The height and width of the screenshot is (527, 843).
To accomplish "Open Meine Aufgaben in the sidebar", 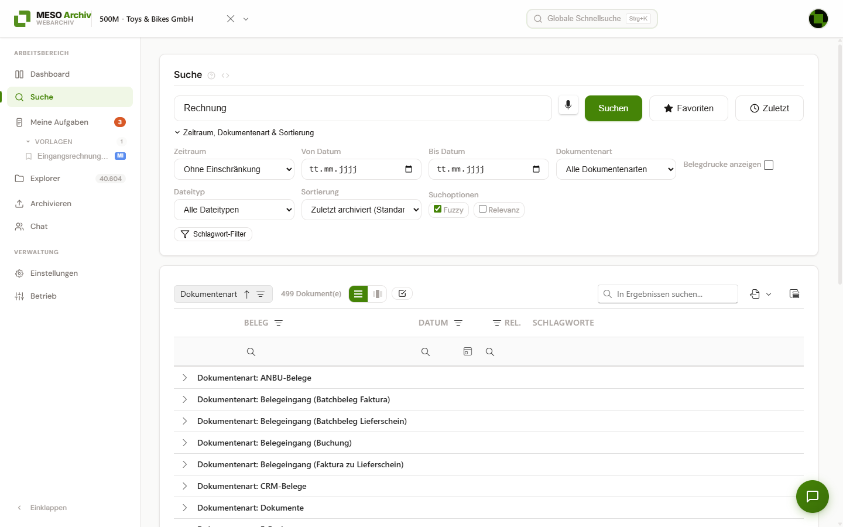I will (x=70, y=122).
